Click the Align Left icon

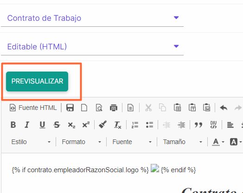[230, 125]
